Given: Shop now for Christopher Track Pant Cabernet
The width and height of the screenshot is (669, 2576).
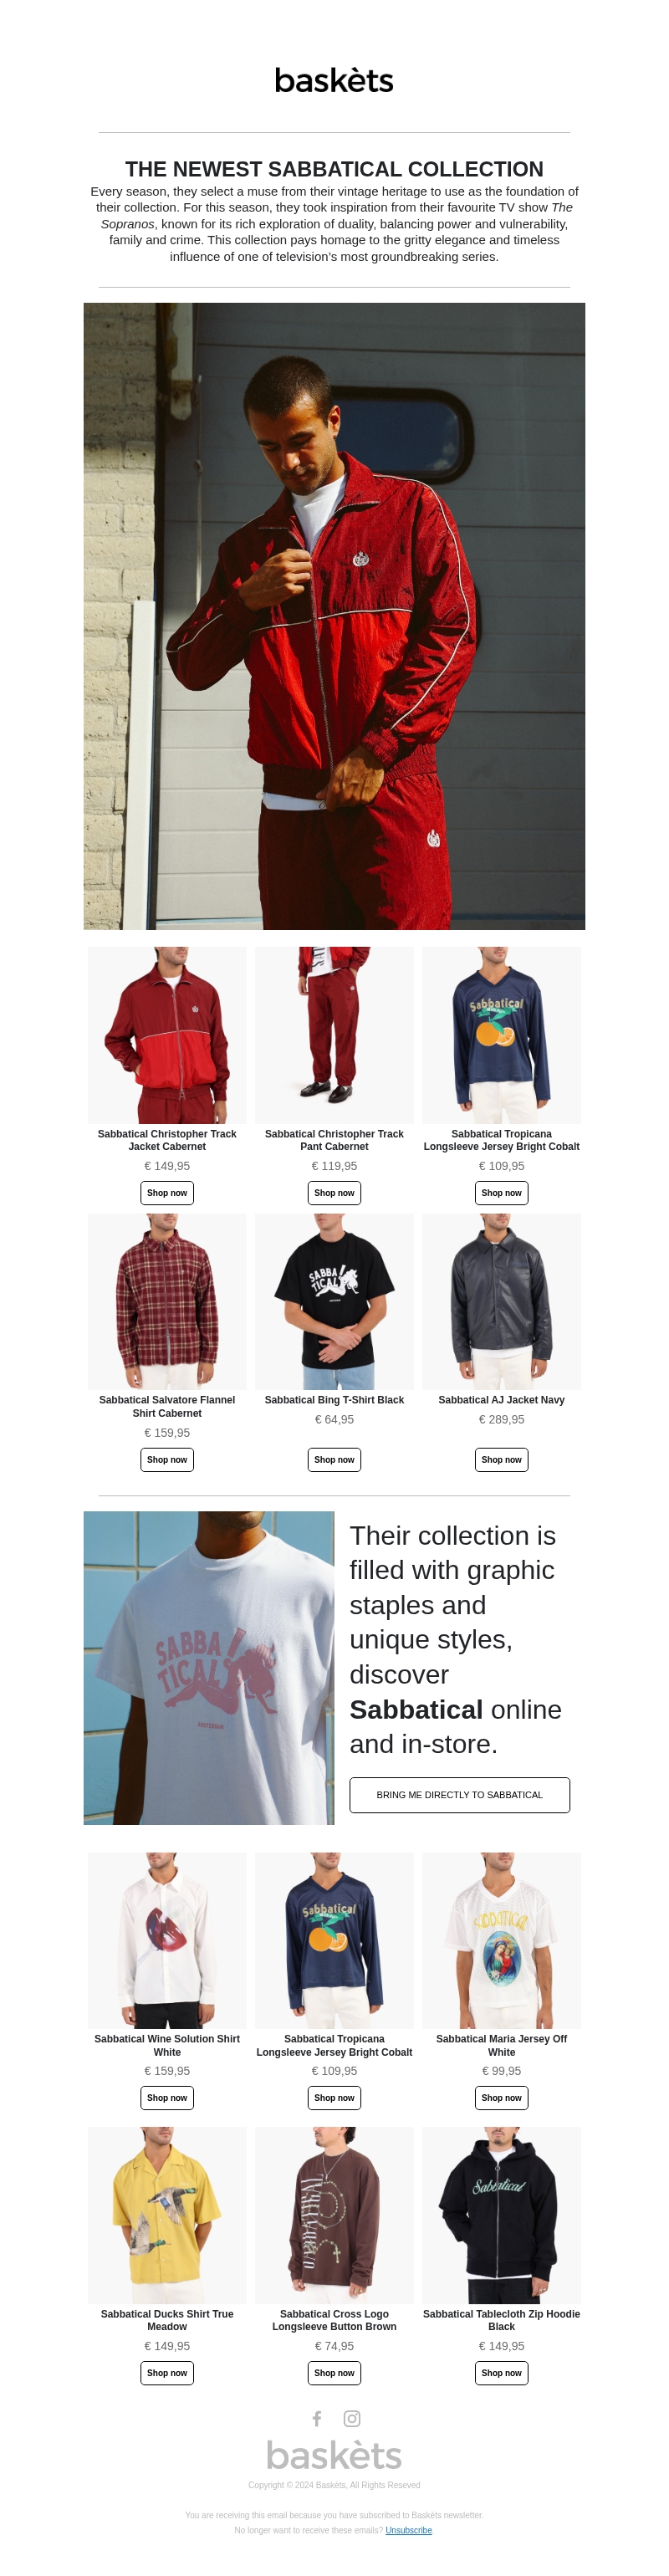Looking at the screenshot, I should (334, 1193).
